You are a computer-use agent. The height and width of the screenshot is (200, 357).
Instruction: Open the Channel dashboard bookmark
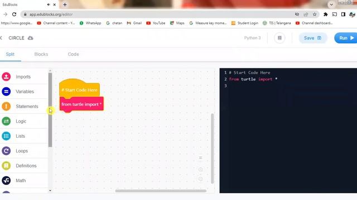pos(314,23)
